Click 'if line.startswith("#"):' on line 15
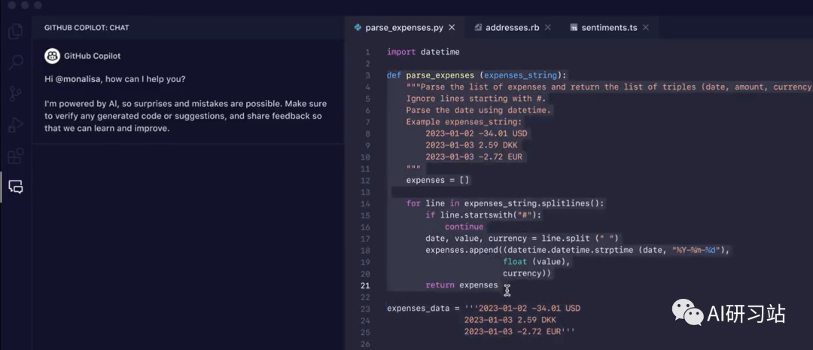 pos(483,215)
